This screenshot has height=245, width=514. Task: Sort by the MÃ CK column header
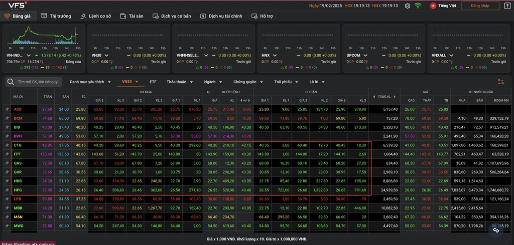[18, 97]
